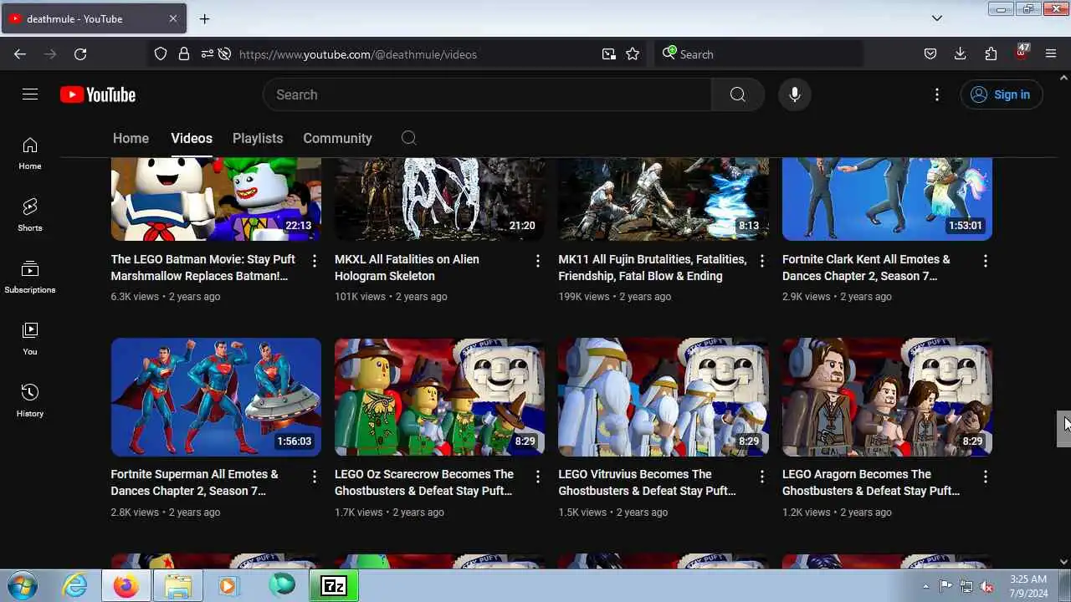1071x602 pixels.
Task: Close the deathmule YouTube tab
Action: click(173, 18)
